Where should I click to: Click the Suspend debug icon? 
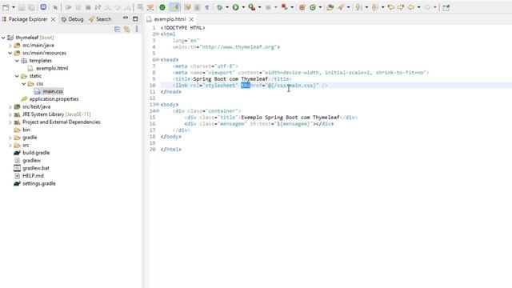[x=78, y=7]
